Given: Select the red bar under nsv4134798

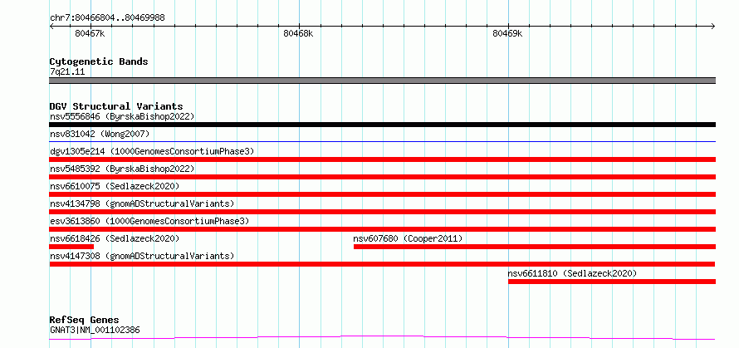Looking at the screenshot, I should coord(382,212).
